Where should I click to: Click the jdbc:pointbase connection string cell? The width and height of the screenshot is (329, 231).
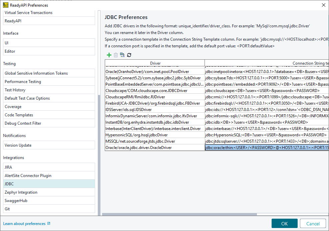[267, 84]
